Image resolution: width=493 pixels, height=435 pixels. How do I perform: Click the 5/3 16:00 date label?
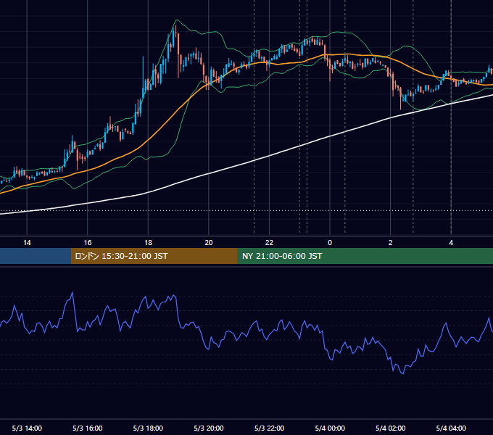88,428
